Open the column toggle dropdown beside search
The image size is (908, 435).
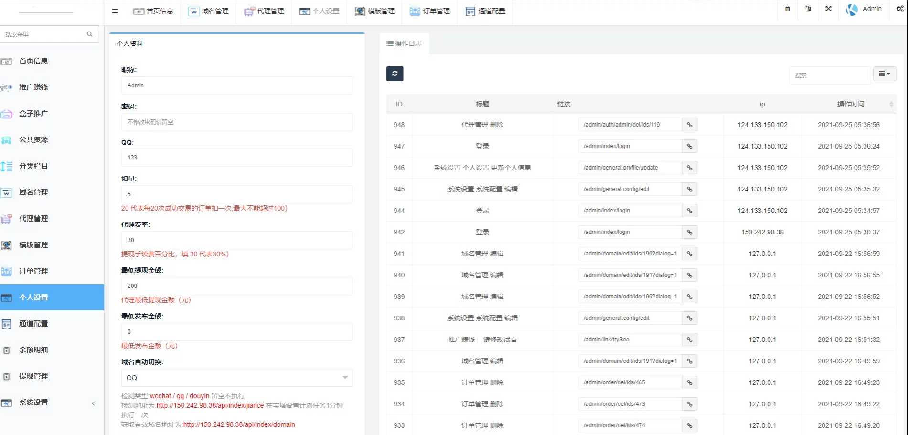884,74
